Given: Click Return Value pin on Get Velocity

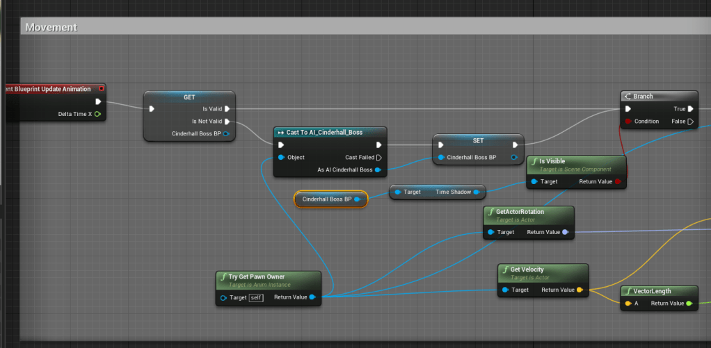Looking at the screenshot, I should pos(580,290).
